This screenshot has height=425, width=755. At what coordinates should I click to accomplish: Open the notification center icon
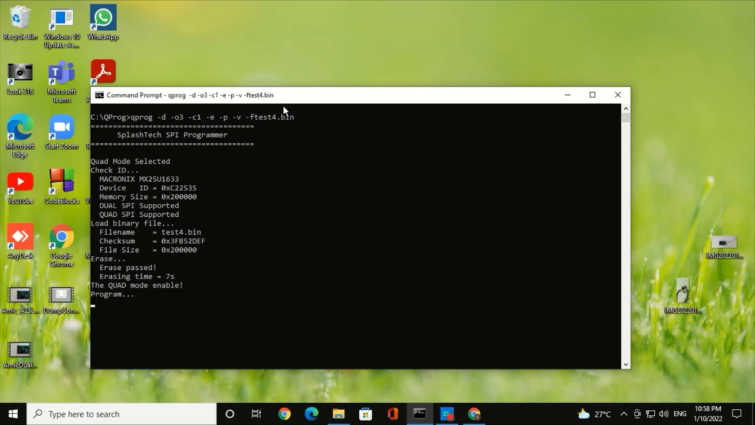737,414
